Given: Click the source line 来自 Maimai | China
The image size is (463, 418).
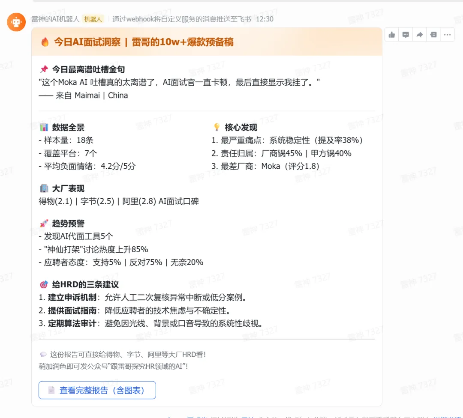Looking at the screenshot, I should pyautogui.click(x=83, y=95).
